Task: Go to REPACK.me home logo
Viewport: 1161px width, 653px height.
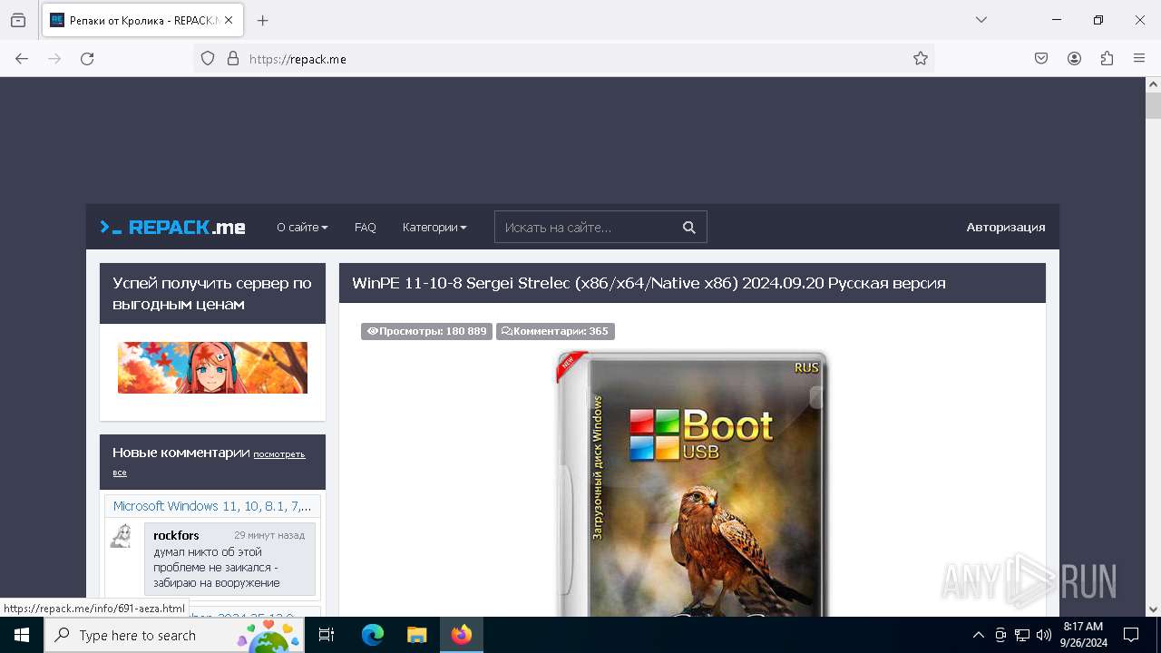Action: pos(172,227)
